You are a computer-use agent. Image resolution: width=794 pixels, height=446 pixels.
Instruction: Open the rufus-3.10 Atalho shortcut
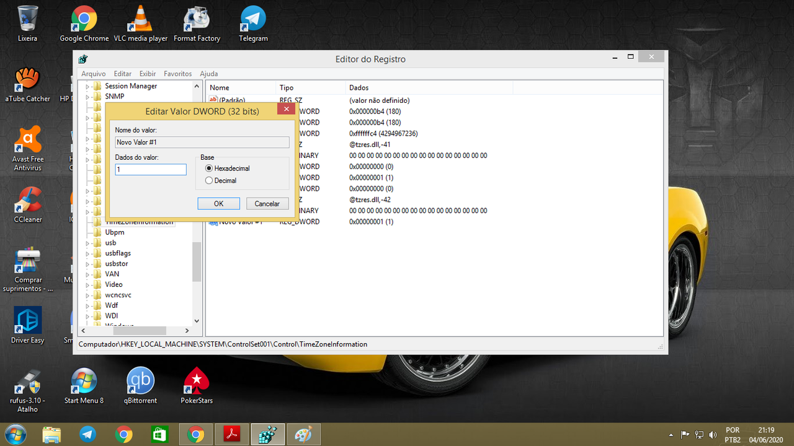(x=27, y=390)
